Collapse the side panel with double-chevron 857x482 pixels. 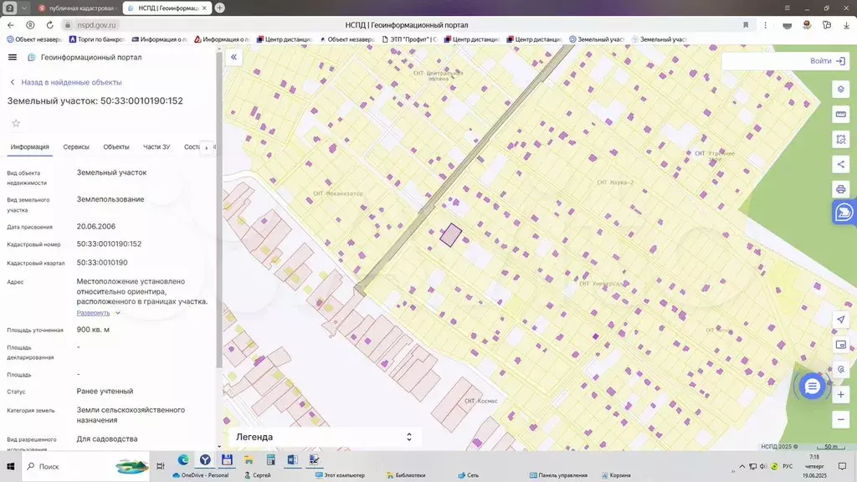pyautogui.click(x=233, y=57)
